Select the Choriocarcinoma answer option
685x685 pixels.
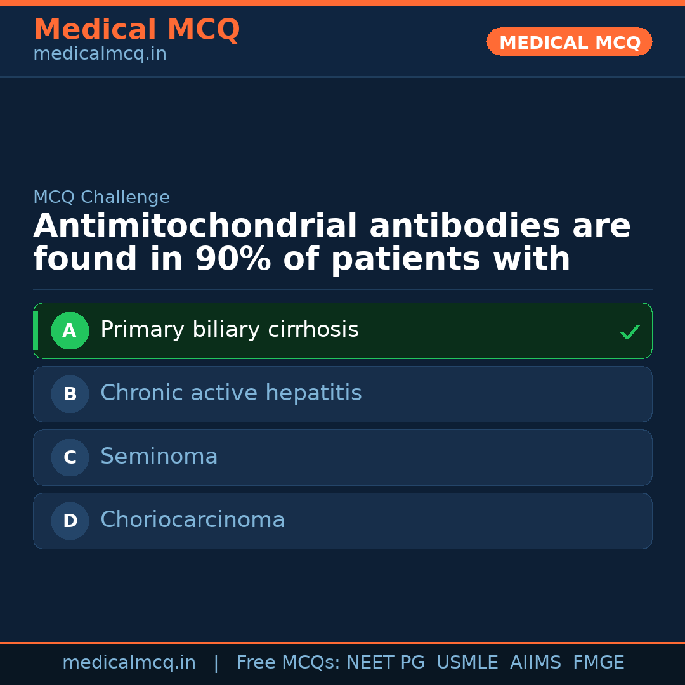(193, 520)
